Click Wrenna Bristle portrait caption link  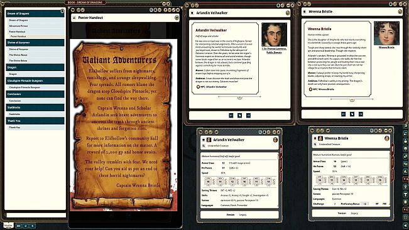tap(386, 48)
